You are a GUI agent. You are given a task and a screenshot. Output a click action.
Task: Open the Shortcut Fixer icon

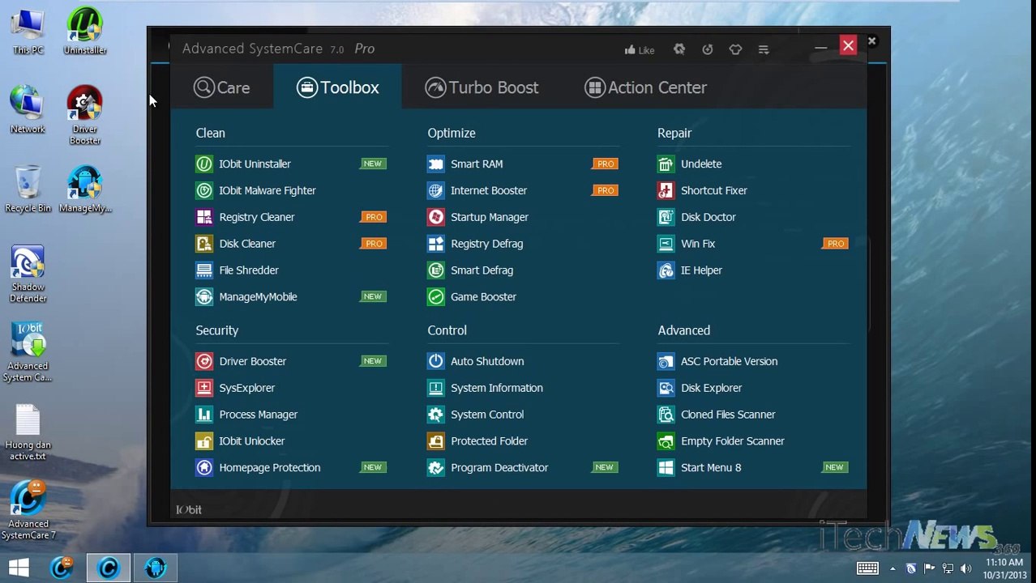point(666,190)
